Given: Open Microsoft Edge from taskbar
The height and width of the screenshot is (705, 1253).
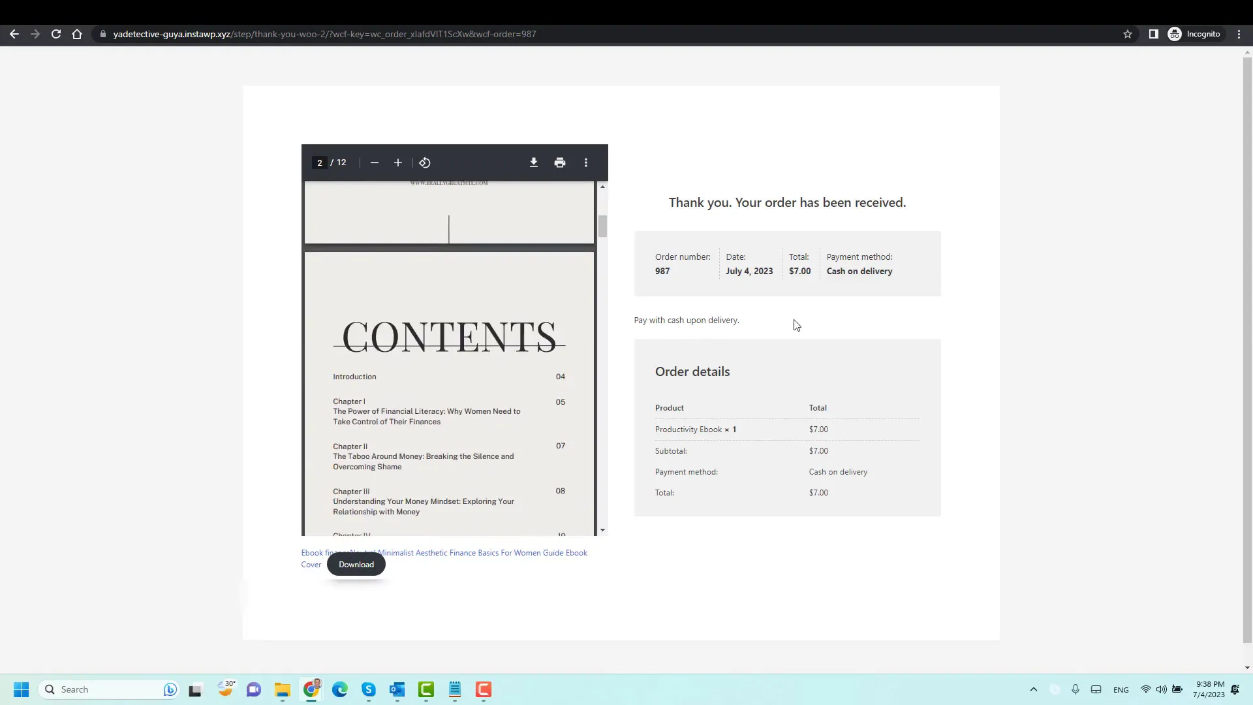Looking at the screenshot, I should pos(340,689).
